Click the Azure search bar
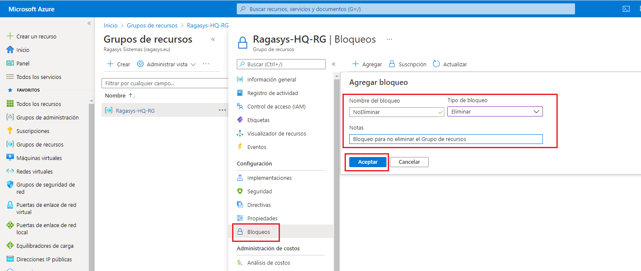 click(405, 9)
